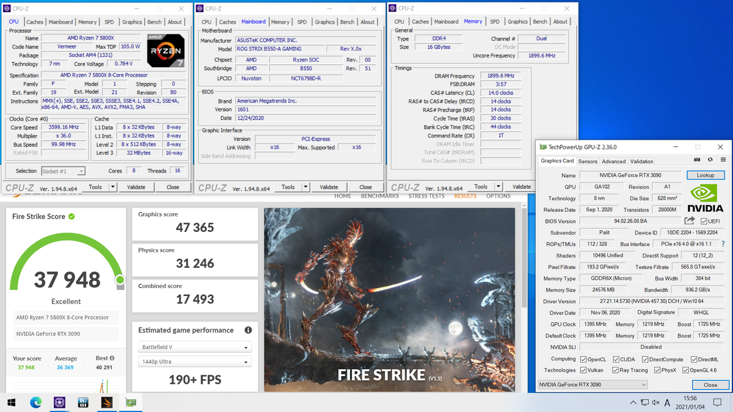
Task: Switch to 3DMark via the taskbar icon
Action: [x=107, y=402]
